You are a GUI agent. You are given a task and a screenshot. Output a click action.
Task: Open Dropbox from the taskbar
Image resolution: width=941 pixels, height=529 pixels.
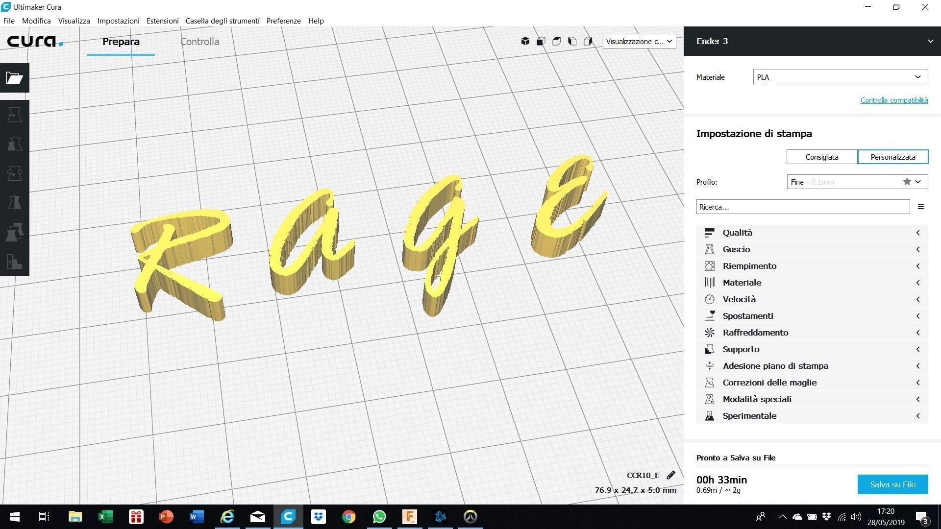(319, 516)
